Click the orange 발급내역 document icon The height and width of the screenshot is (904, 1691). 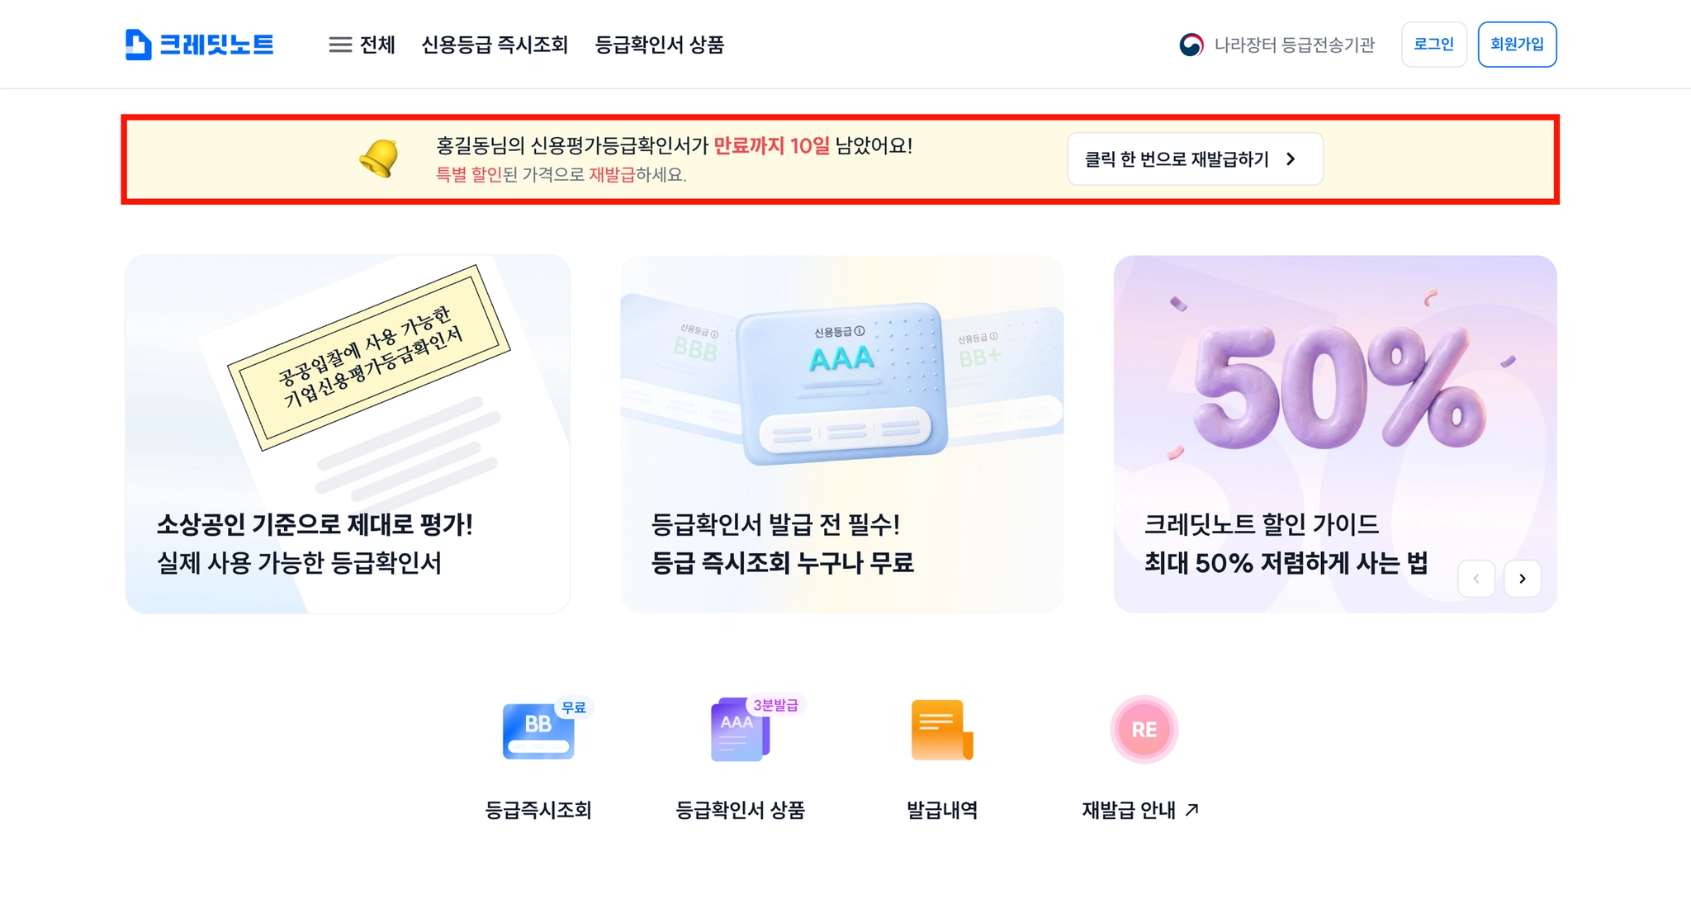pyautogui.click(x=942, y=730)
